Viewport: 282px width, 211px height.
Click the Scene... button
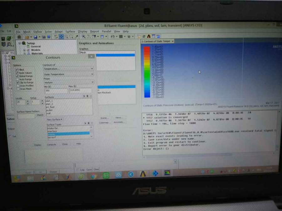tap(104, 118)
